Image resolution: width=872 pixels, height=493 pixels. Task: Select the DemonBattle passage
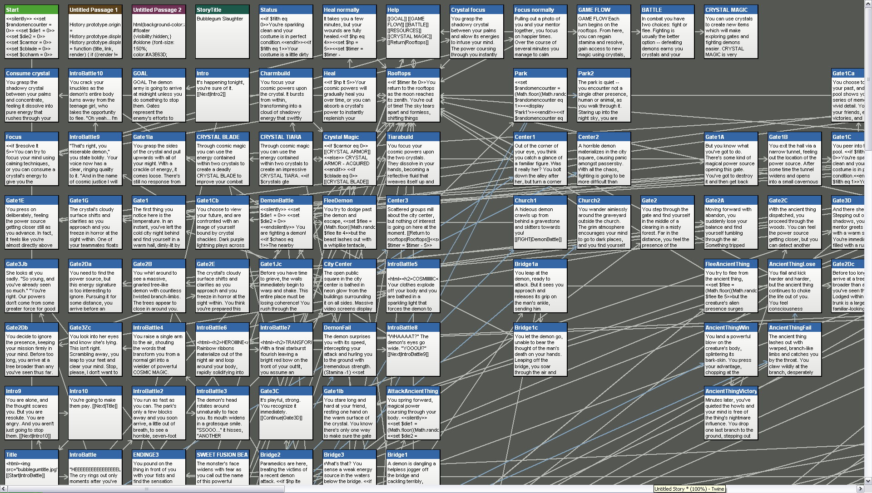pyautogui.click(x=286, y=222)
